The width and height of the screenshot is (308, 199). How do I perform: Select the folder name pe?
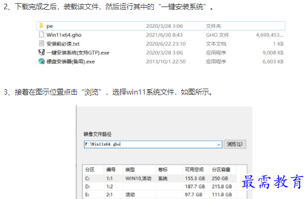tap(50, 26)
